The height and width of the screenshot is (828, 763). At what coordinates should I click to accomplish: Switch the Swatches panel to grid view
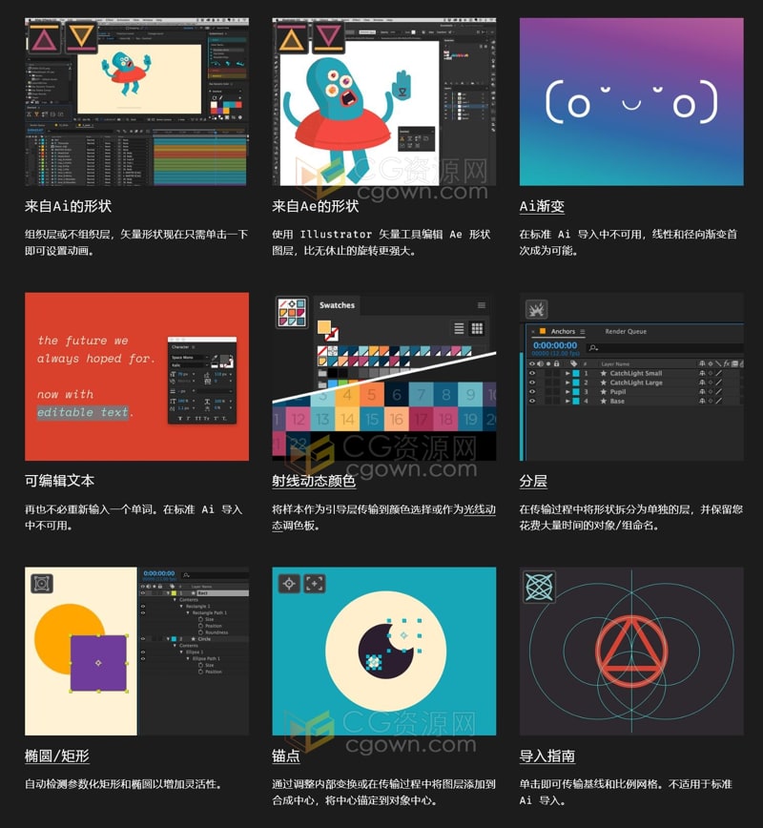pos(477,328)
